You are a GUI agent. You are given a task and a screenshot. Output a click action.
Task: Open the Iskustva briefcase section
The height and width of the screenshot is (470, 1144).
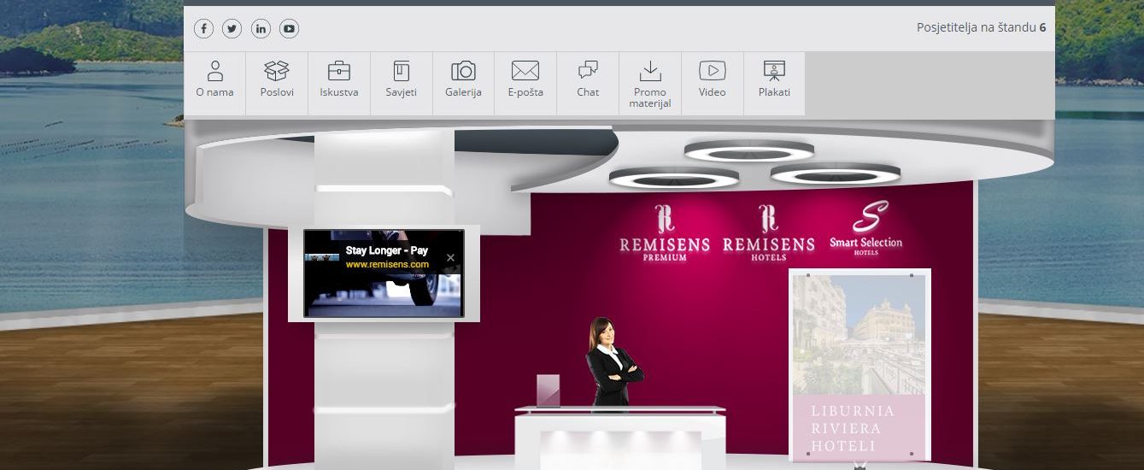coord(339,83)
